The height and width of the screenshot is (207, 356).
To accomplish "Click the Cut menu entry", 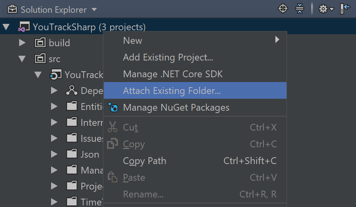I will coord(195,127).
